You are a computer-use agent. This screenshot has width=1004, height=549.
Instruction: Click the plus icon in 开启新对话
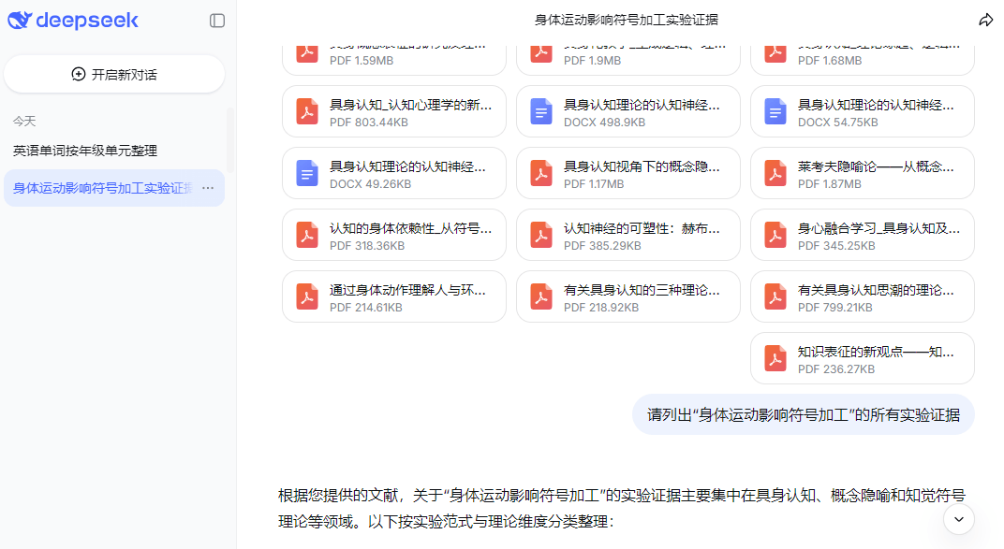tap(78, 74)
